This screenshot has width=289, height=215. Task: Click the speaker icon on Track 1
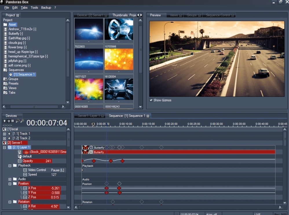(x=9, y=134)
